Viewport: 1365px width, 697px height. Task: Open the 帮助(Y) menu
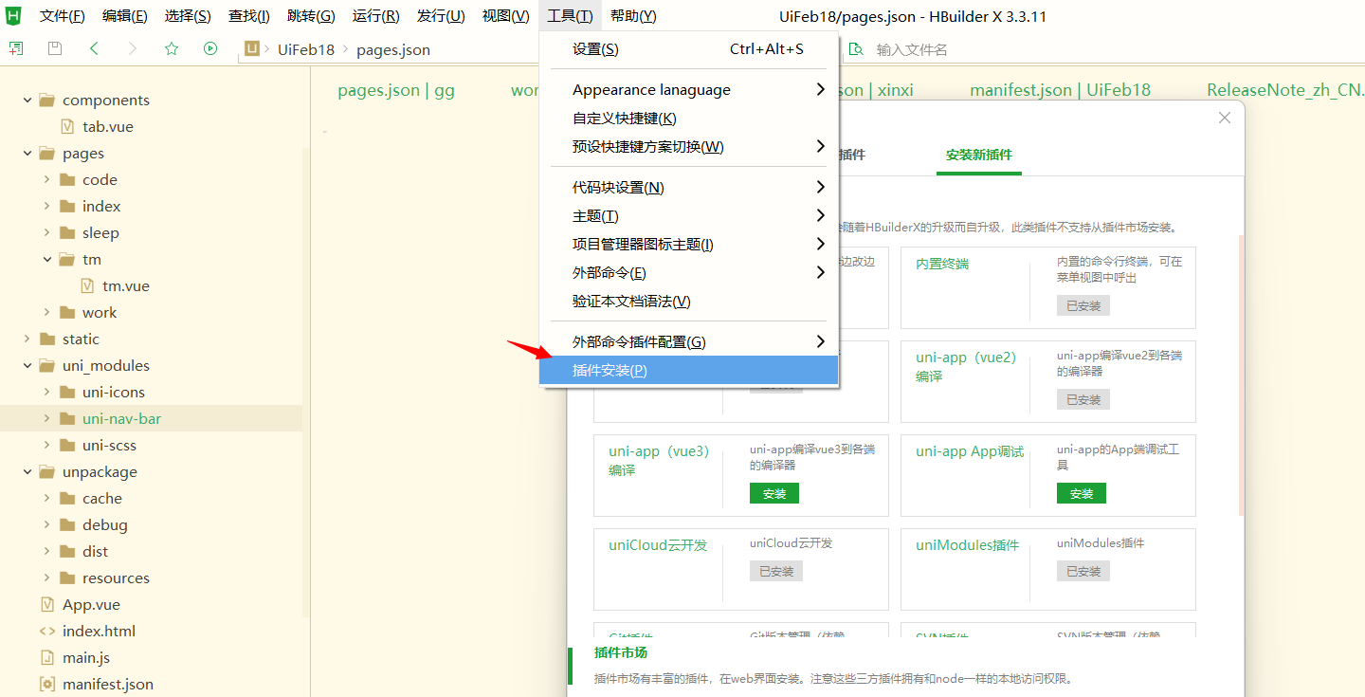[x=633, y=16]
